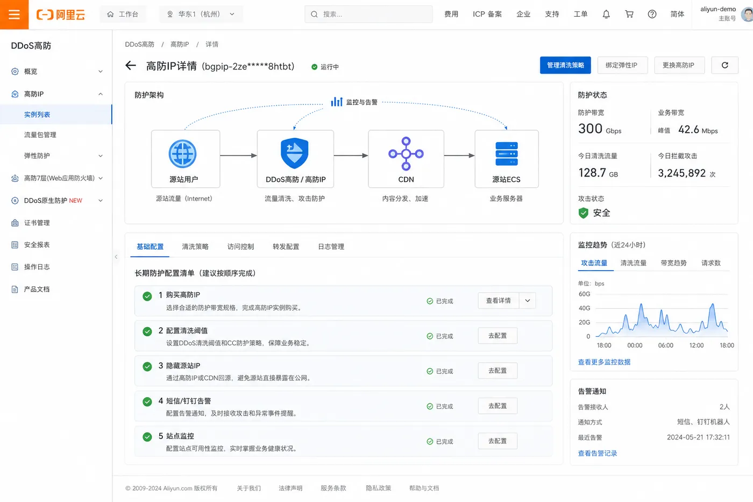Switch to the 访问控制 tab
The height and width of the screenshot is (502, 753).
pyautogui.click(x=240, y=246)
